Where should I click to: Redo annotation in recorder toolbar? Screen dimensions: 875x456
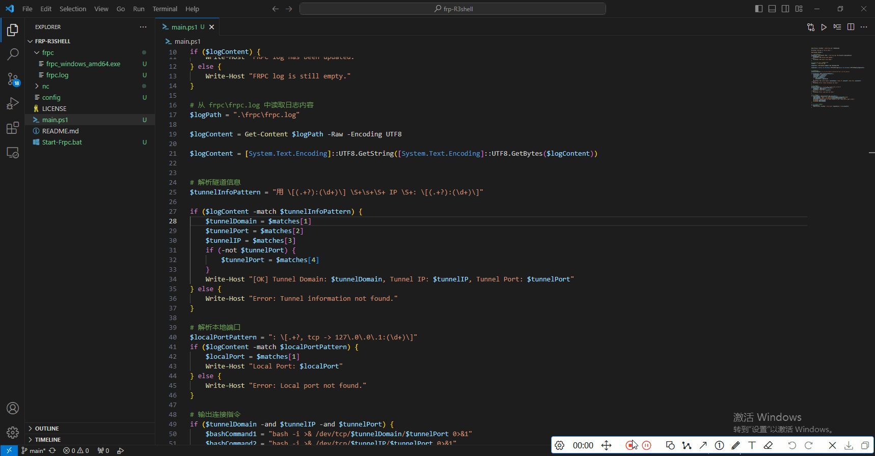pyautogui.click(x=808, y=445)
